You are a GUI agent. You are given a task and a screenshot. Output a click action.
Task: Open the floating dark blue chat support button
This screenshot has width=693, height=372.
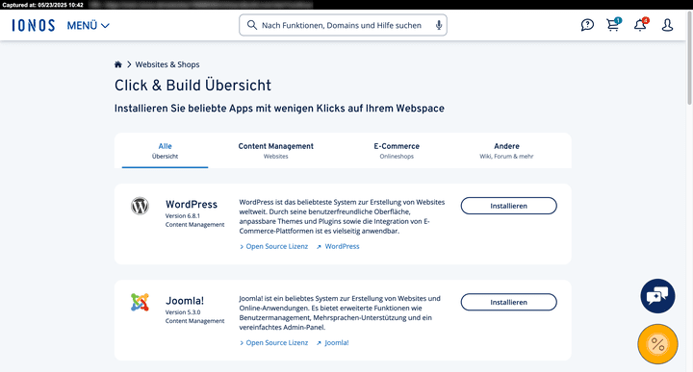tap(657, 296)
